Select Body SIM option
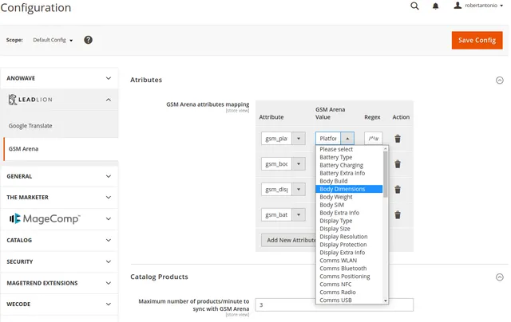Screen dimensions: 511x322 349,205
